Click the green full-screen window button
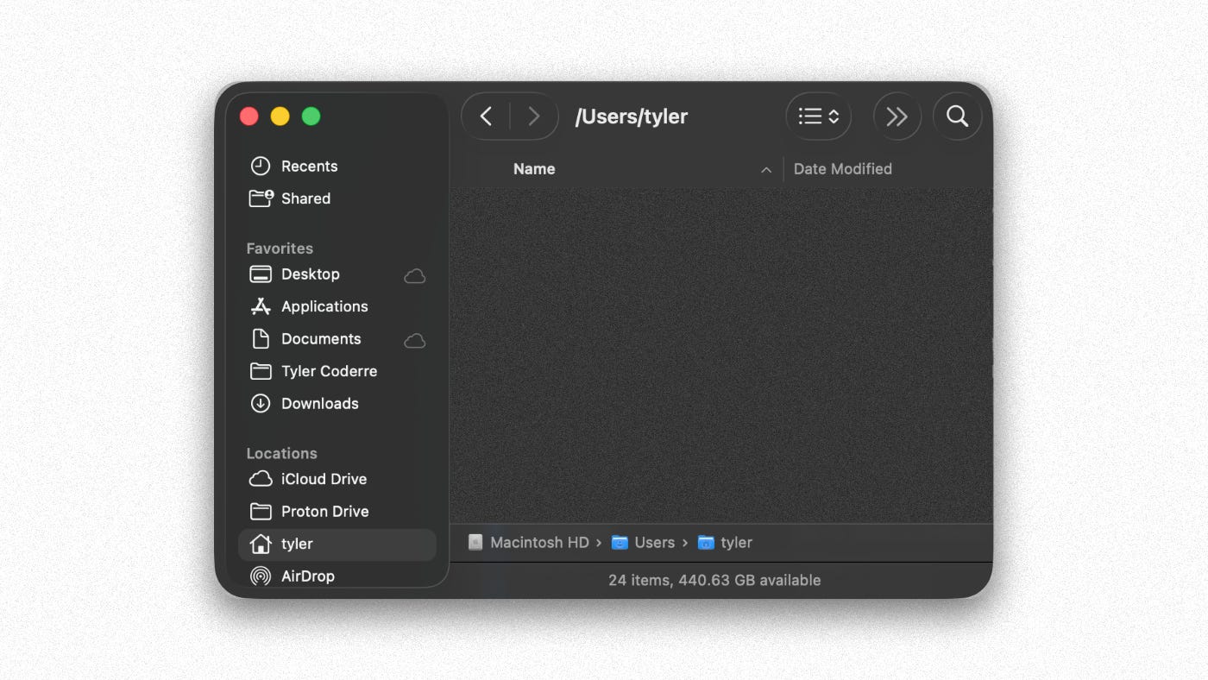Image resolution: width=1208 pixels, height=680 pixels. [x=311, y=116]
